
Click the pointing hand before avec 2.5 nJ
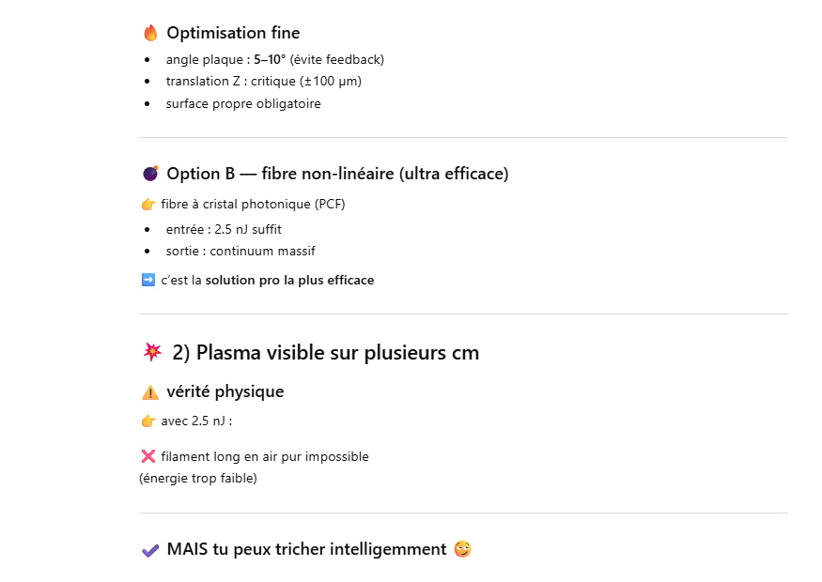click(x=148, y=421)
